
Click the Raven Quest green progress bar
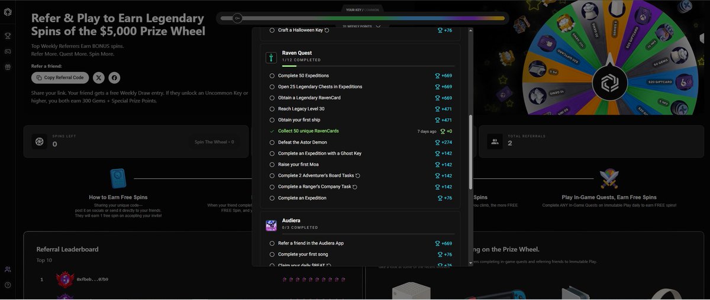[289, 66]
